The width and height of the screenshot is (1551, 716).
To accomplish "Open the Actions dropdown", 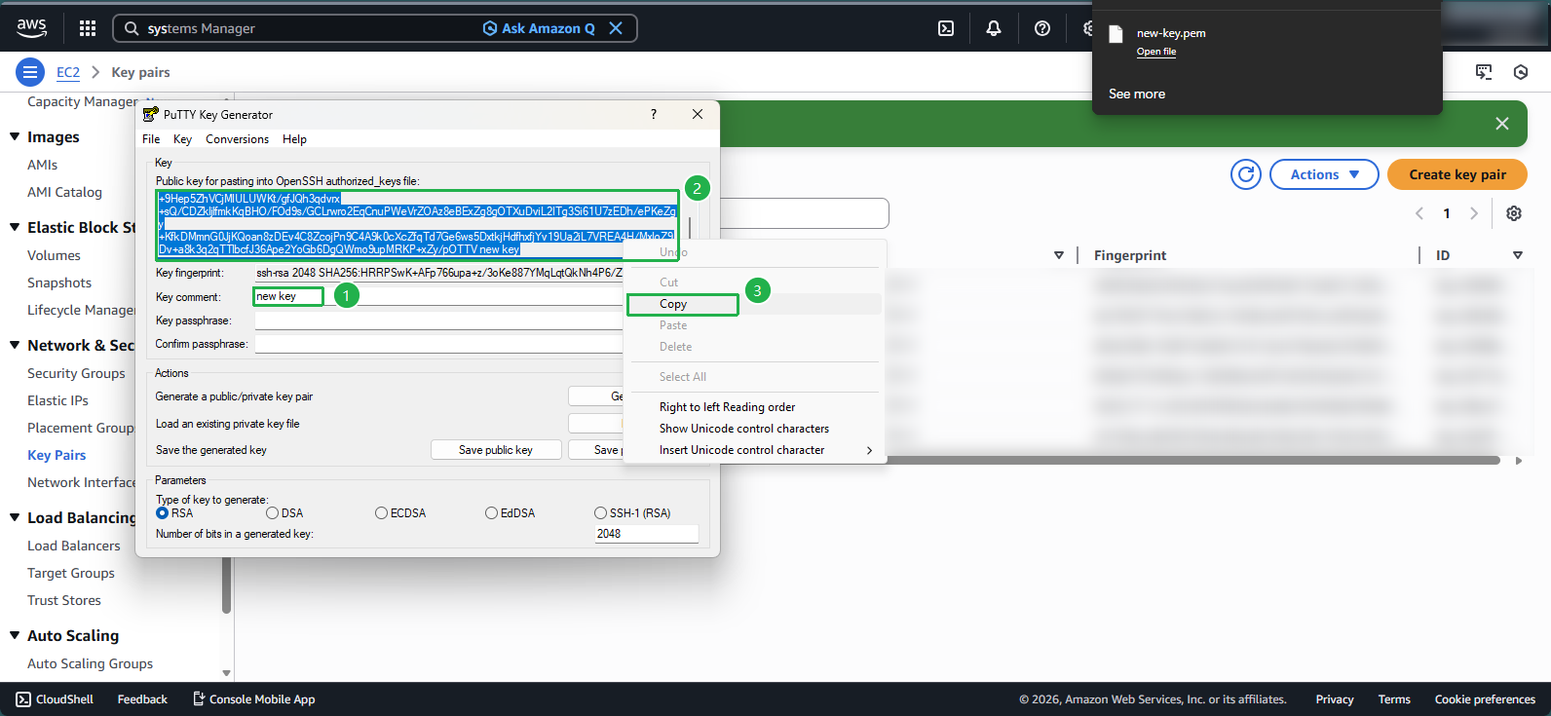I will [x=1324, y=174].
